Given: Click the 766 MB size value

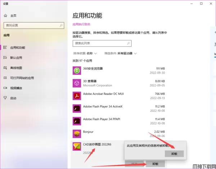Looking at the screenshot, I should pyautogui.click(x=160, y=94).
